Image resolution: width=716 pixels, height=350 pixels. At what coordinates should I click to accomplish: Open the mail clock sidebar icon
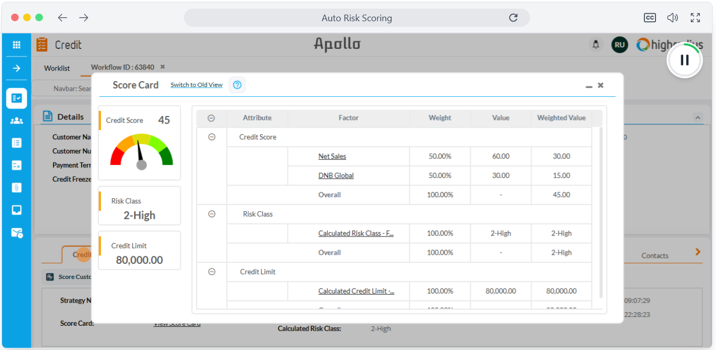(17, 232)
